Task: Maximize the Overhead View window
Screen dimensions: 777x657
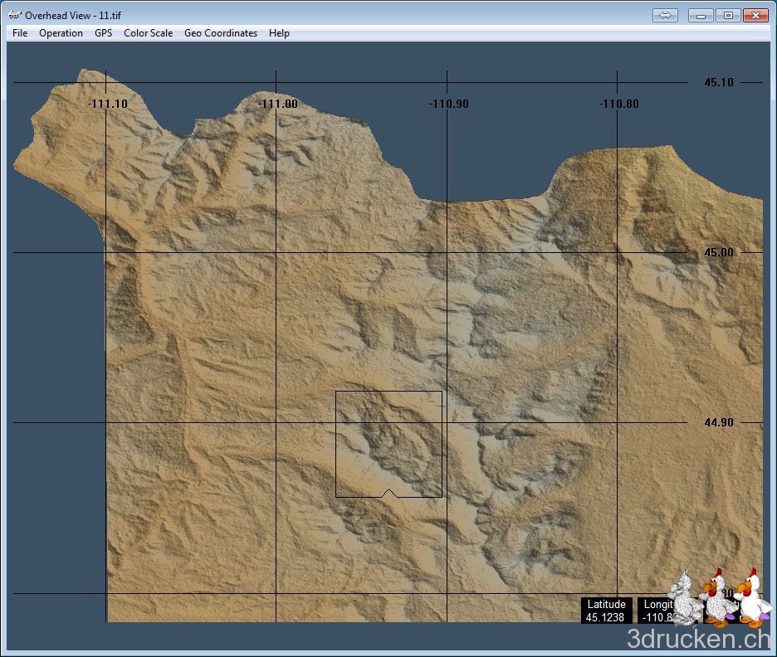Action: (728, 15)
